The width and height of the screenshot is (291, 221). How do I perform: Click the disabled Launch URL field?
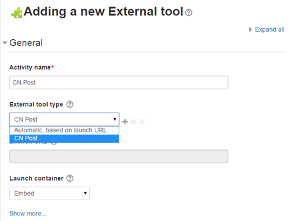coord(119,156)
